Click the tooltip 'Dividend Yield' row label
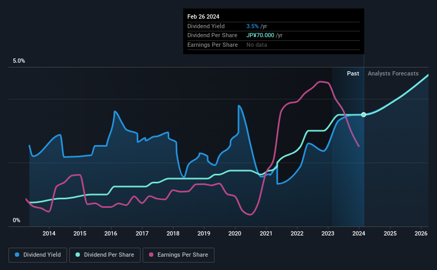The width and height of the screenshot is (437, 270). tap(206, 26)
